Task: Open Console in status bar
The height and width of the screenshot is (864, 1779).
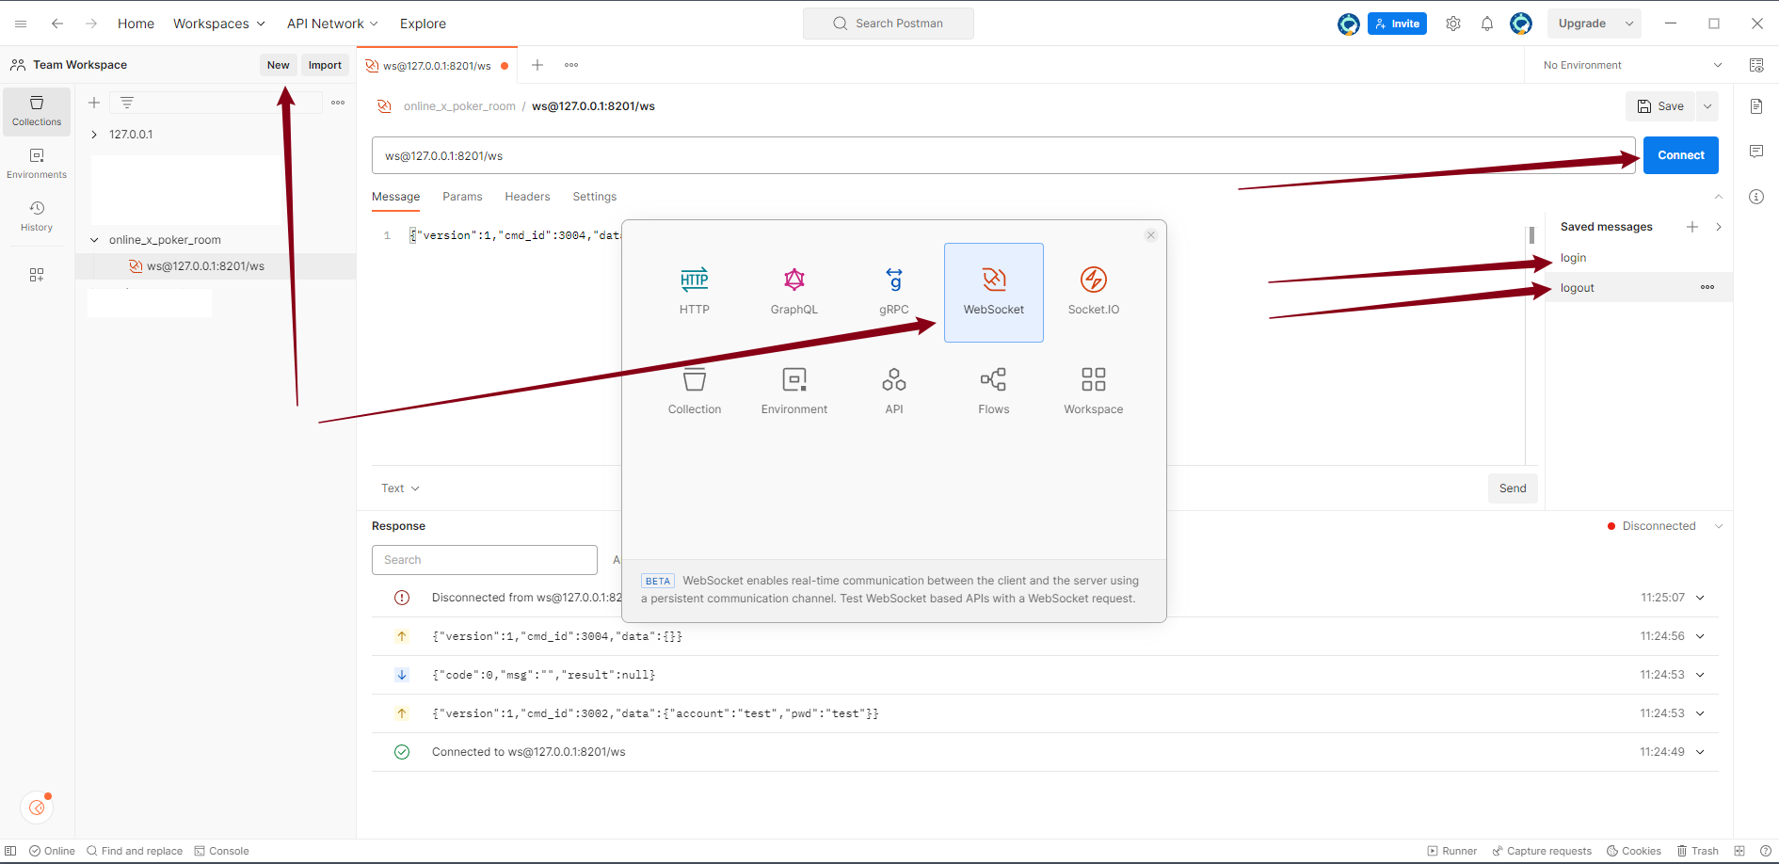Action: pos(222,851)
